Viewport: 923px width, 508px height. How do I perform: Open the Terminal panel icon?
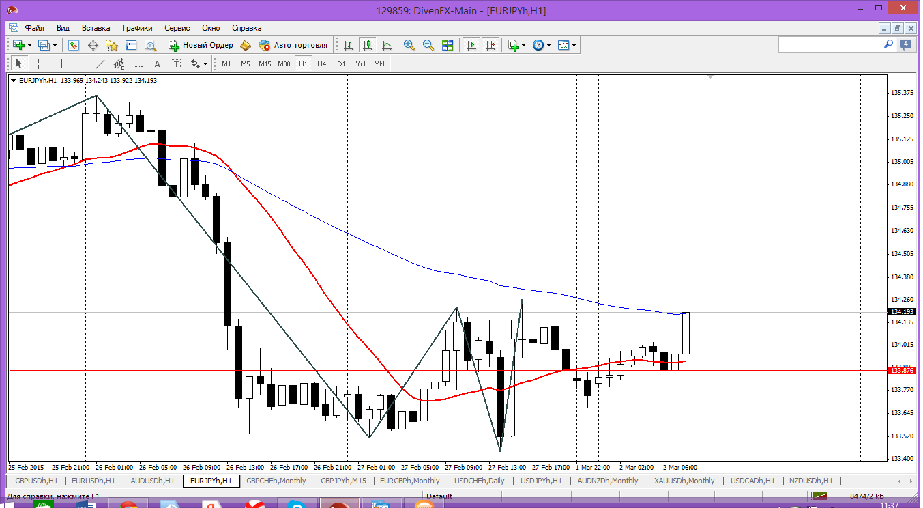click(131, 45)
